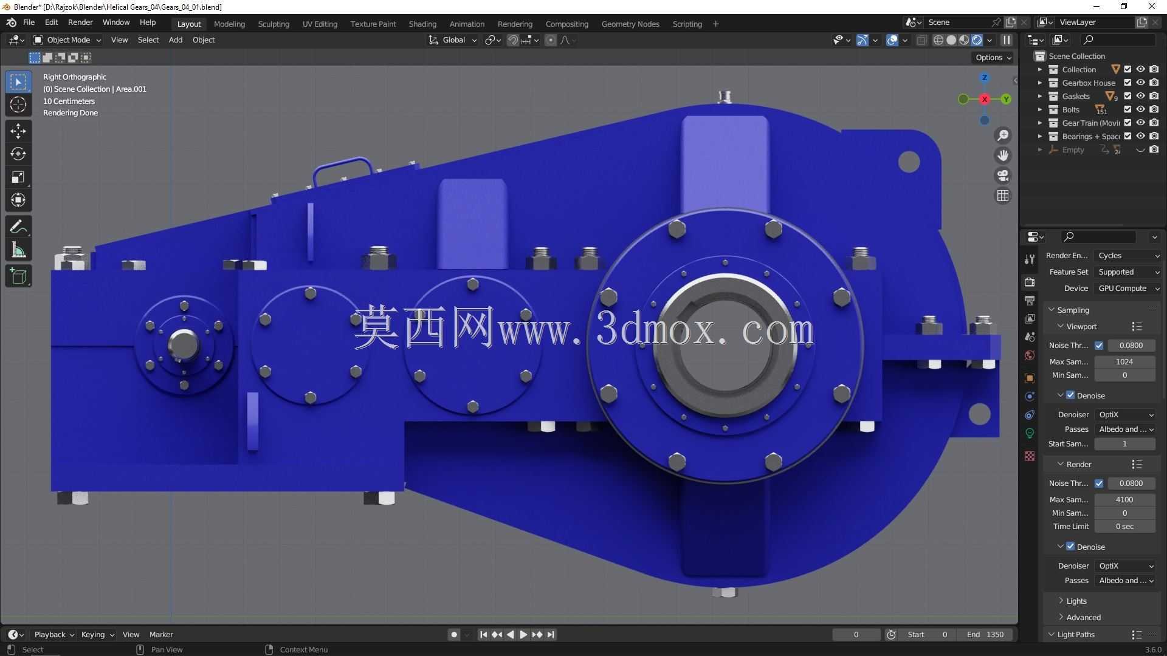
Task: Jump to the timeline start frame
Action: [x=483, y=635]
